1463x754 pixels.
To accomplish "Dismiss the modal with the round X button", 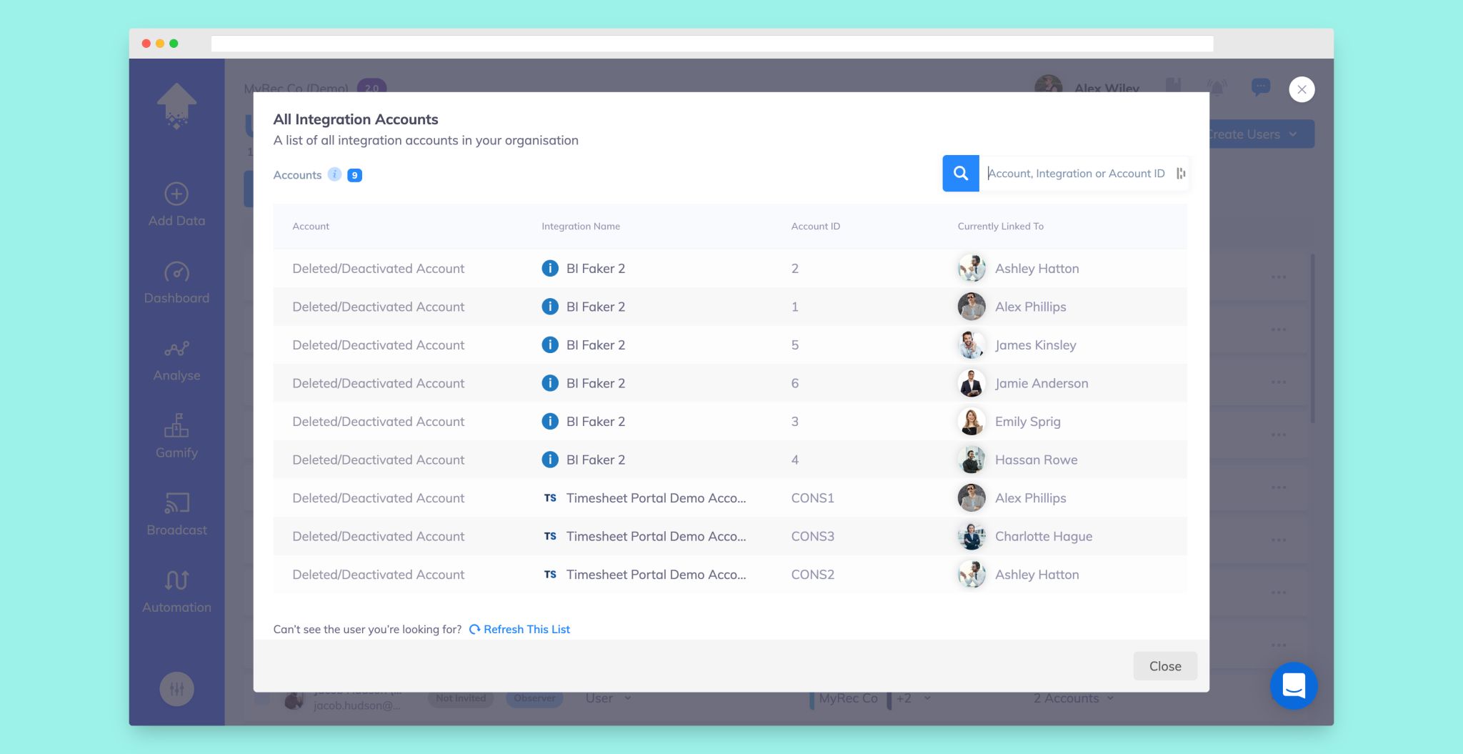I will 1301,89.
